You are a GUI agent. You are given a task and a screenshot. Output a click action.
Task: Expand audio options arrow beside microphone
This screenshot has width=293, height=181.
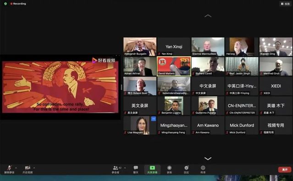tap(16, 168)
